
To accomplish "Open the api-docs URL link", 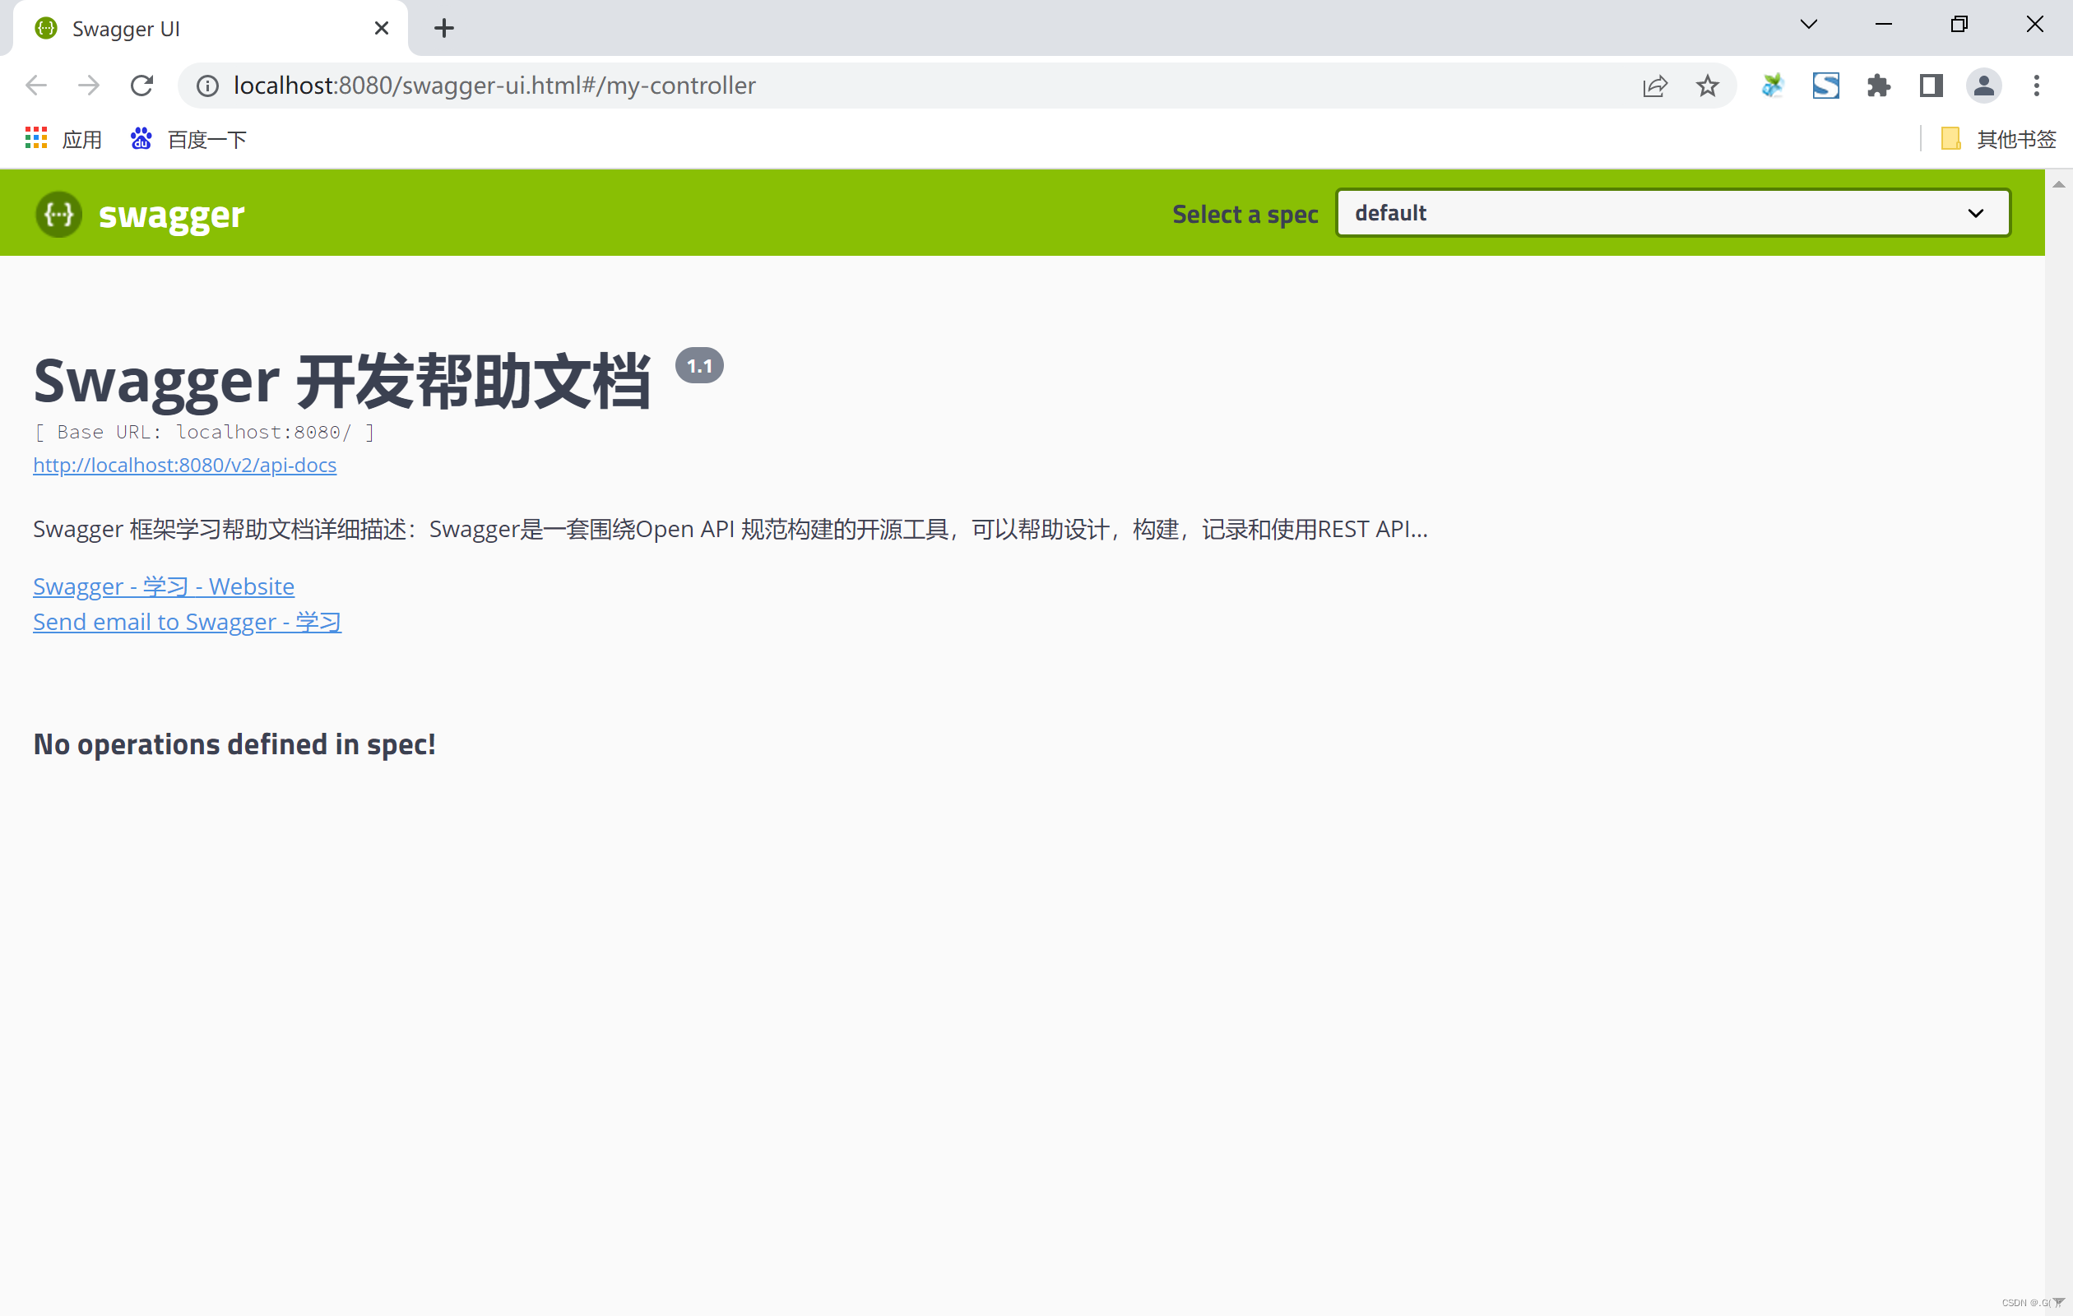I will tap(184, 465).
